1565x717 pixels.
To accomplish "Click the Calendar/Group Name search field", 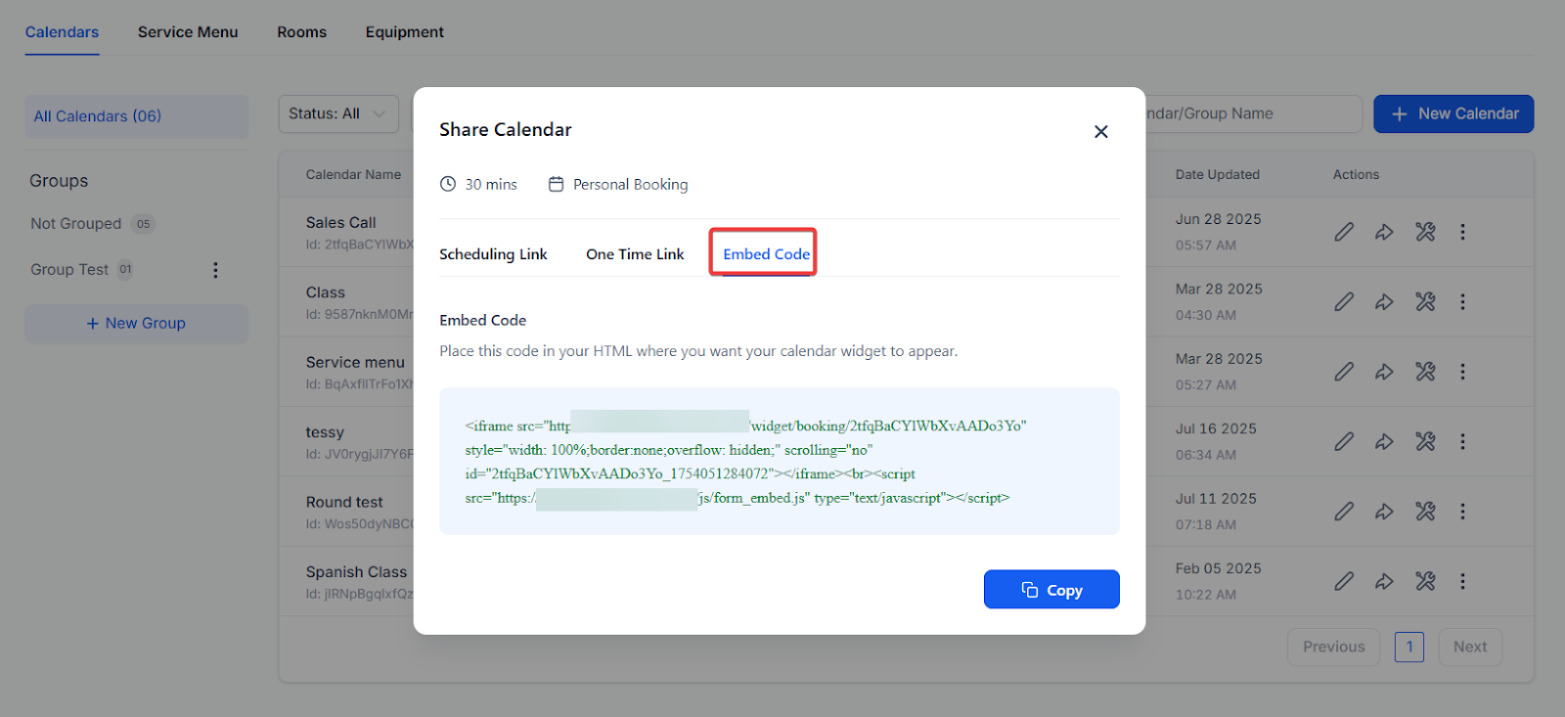I will tap(1252, 114).
